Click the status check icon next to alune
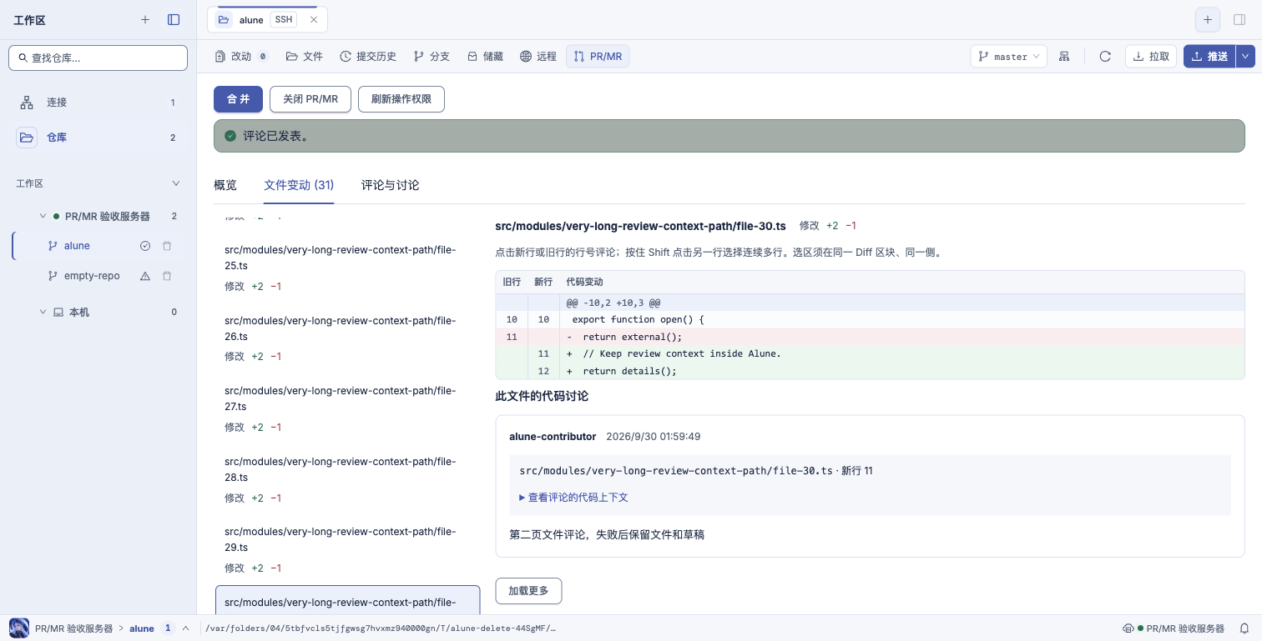The image size is (1262, 641). pyautogui.click(x=145, y=246)
